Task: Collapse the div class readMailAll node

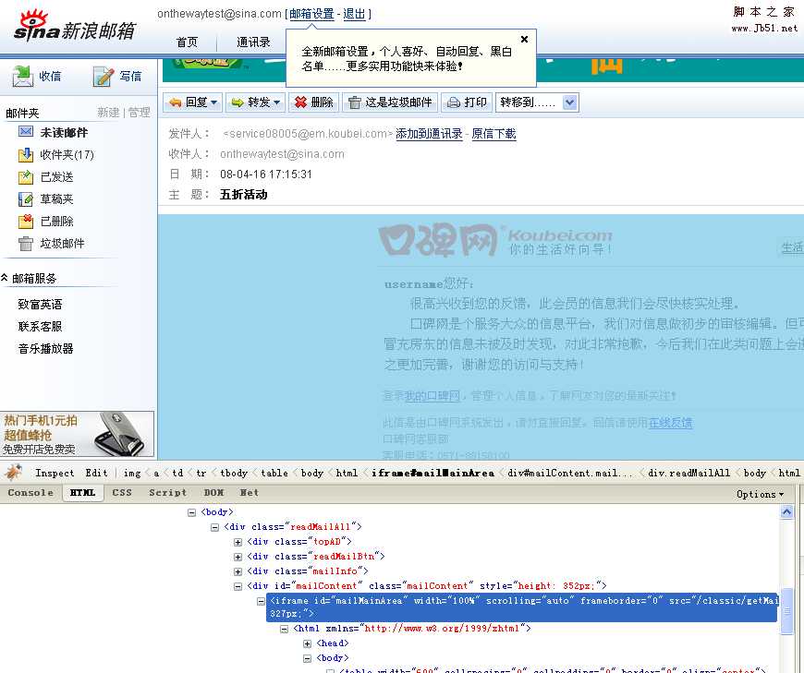Action: (214, 527)
